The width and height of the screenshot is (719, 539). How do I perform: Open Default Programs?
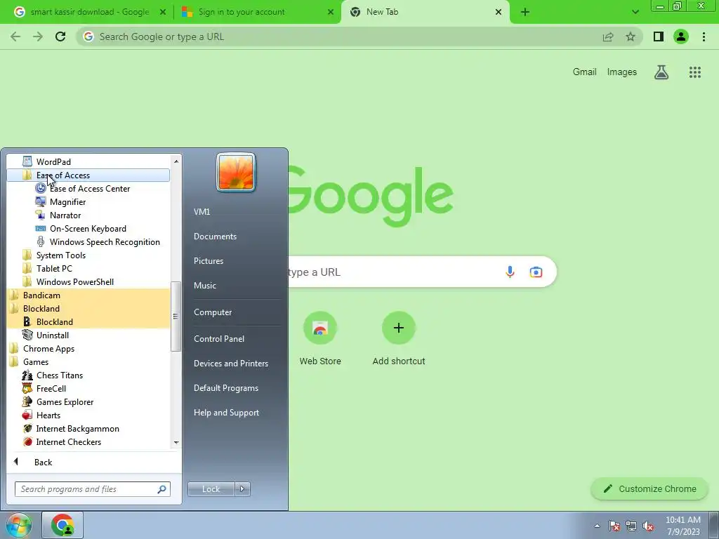pos(225,387)
